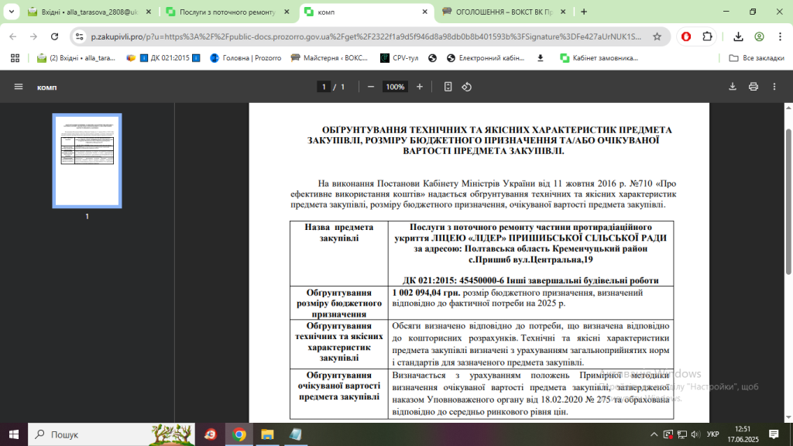Close the комп tab

tap(425, 12)
